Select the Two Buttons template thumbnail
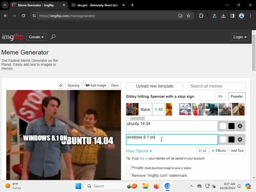 (185, 109)
